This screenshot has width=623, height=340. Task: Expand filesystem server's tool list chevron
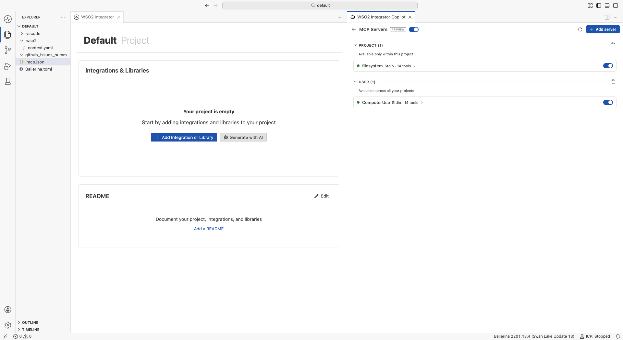tap(415, 66)
